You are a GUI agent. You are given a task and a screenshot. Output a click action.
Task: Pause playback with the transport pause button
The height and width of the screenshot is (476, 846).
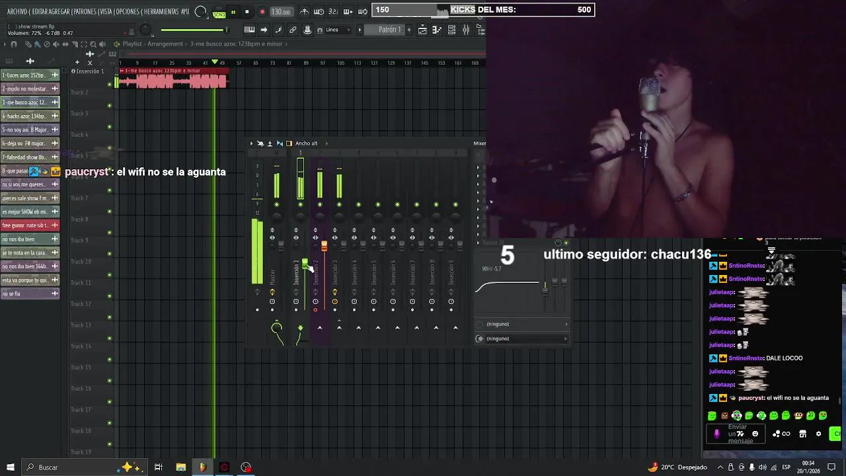(x=233, y=12)
